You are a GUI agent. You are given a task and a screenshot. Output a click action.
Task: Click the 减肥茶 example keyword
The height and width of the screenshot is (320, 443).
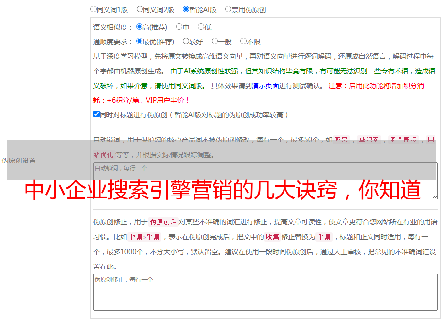tap(369, 140)
